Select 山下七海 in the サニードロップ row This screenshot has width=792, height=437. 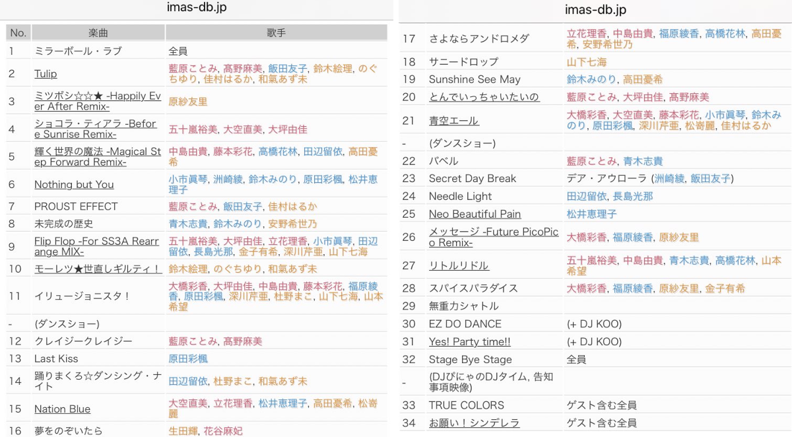point(587,62)
